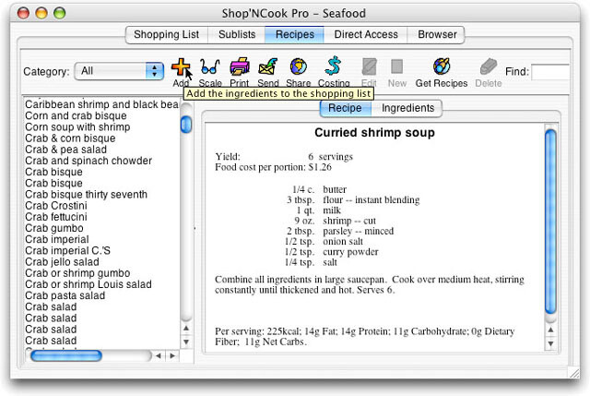Click the recipe list scroll up arrow
Screen dimensions: 590x396
click(186, 329)
